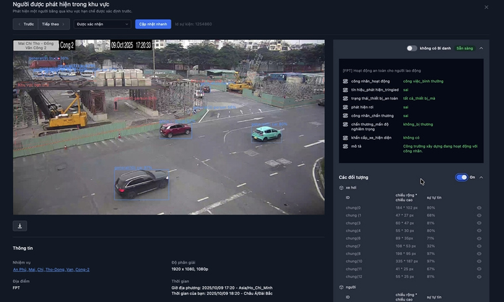Viewport: 504px width, 302px height.
Task: Go to next event with Tiếp theo
Action: (52, 24)
